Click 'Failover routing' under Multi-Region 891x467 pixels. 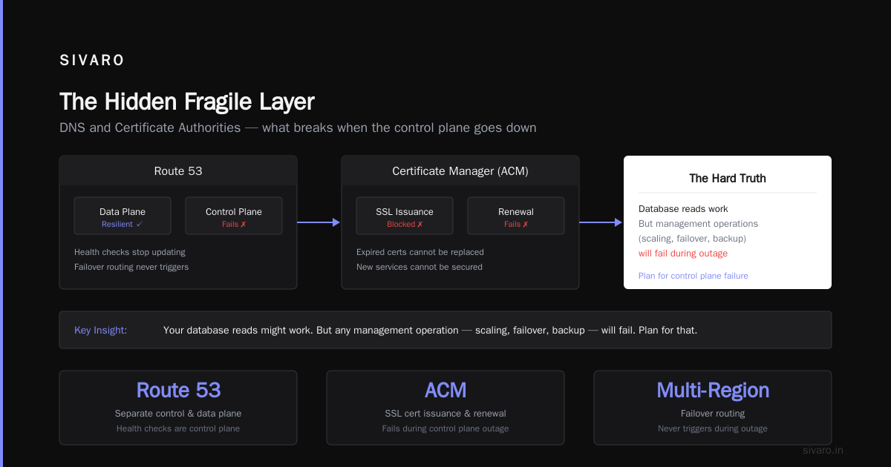[x=713, y=414]
